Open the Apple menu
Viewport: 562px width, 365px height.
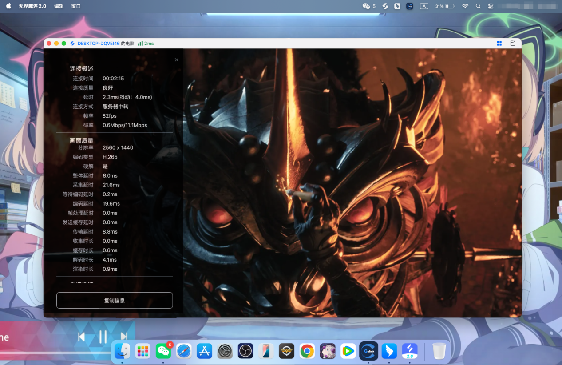click(8, 6)
